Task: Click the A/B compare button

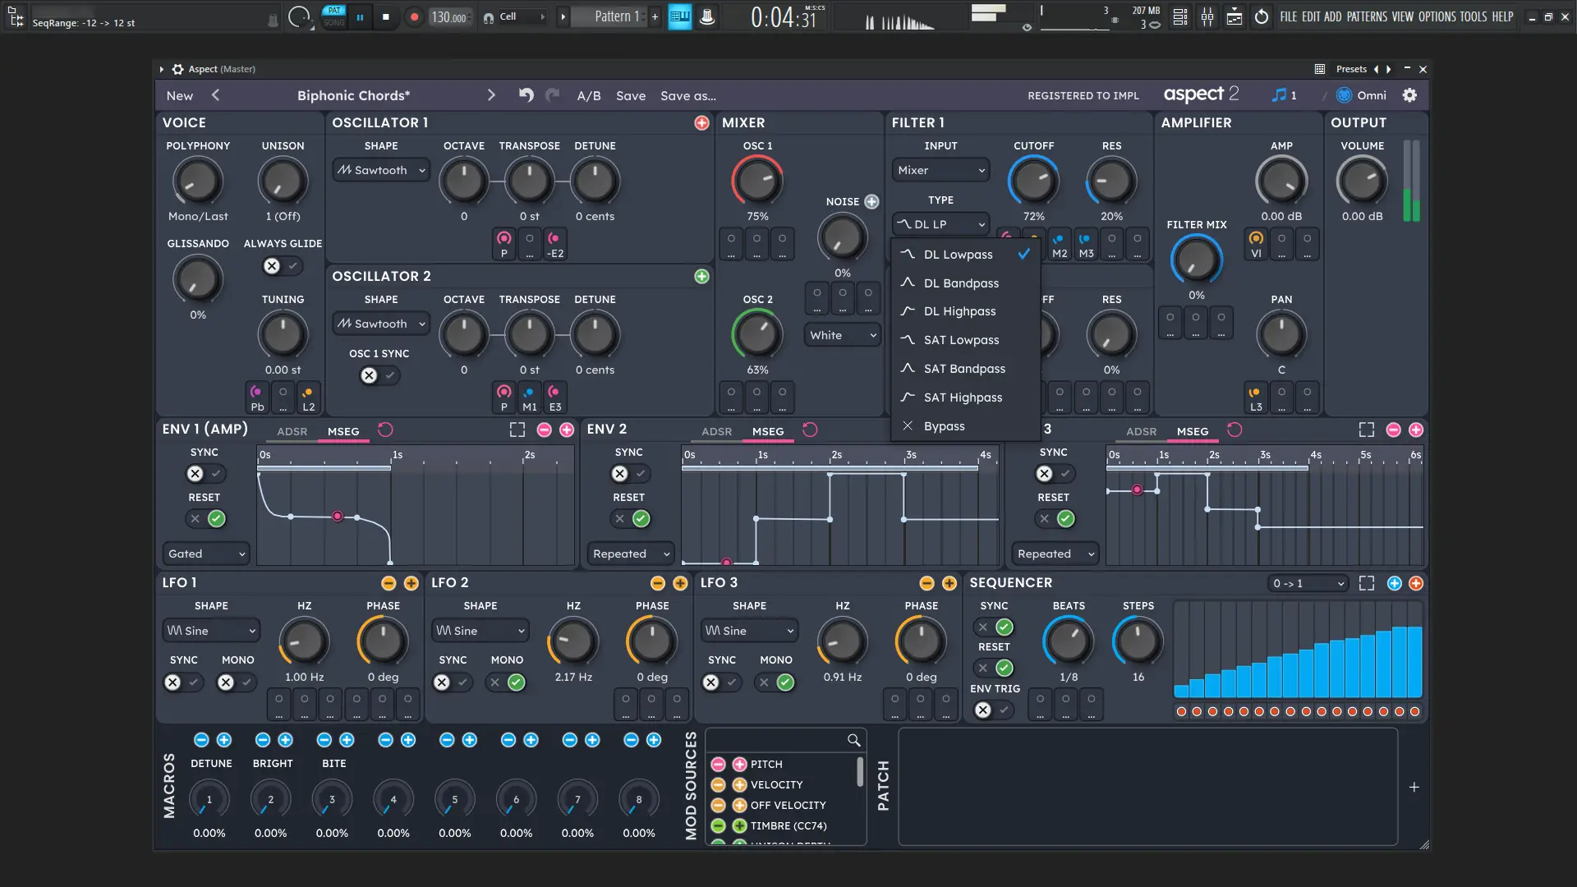Action: pos(588,95)
